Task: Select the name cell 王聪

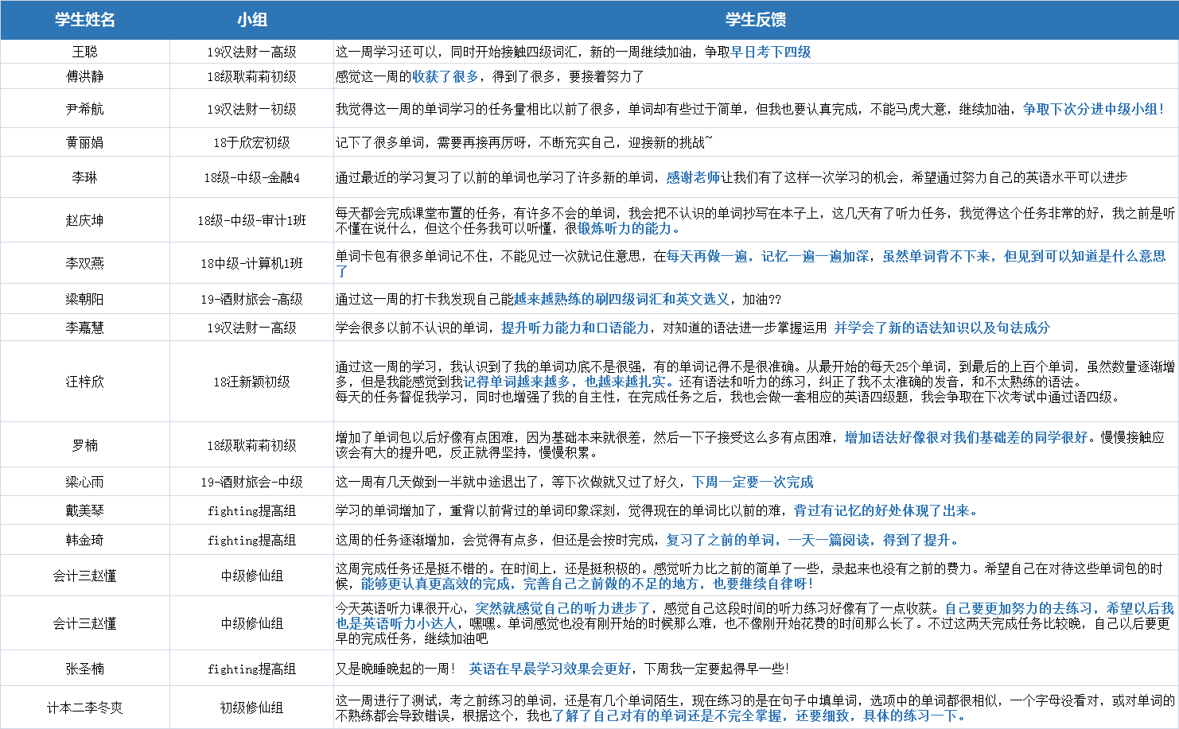Action: (84, 52)
